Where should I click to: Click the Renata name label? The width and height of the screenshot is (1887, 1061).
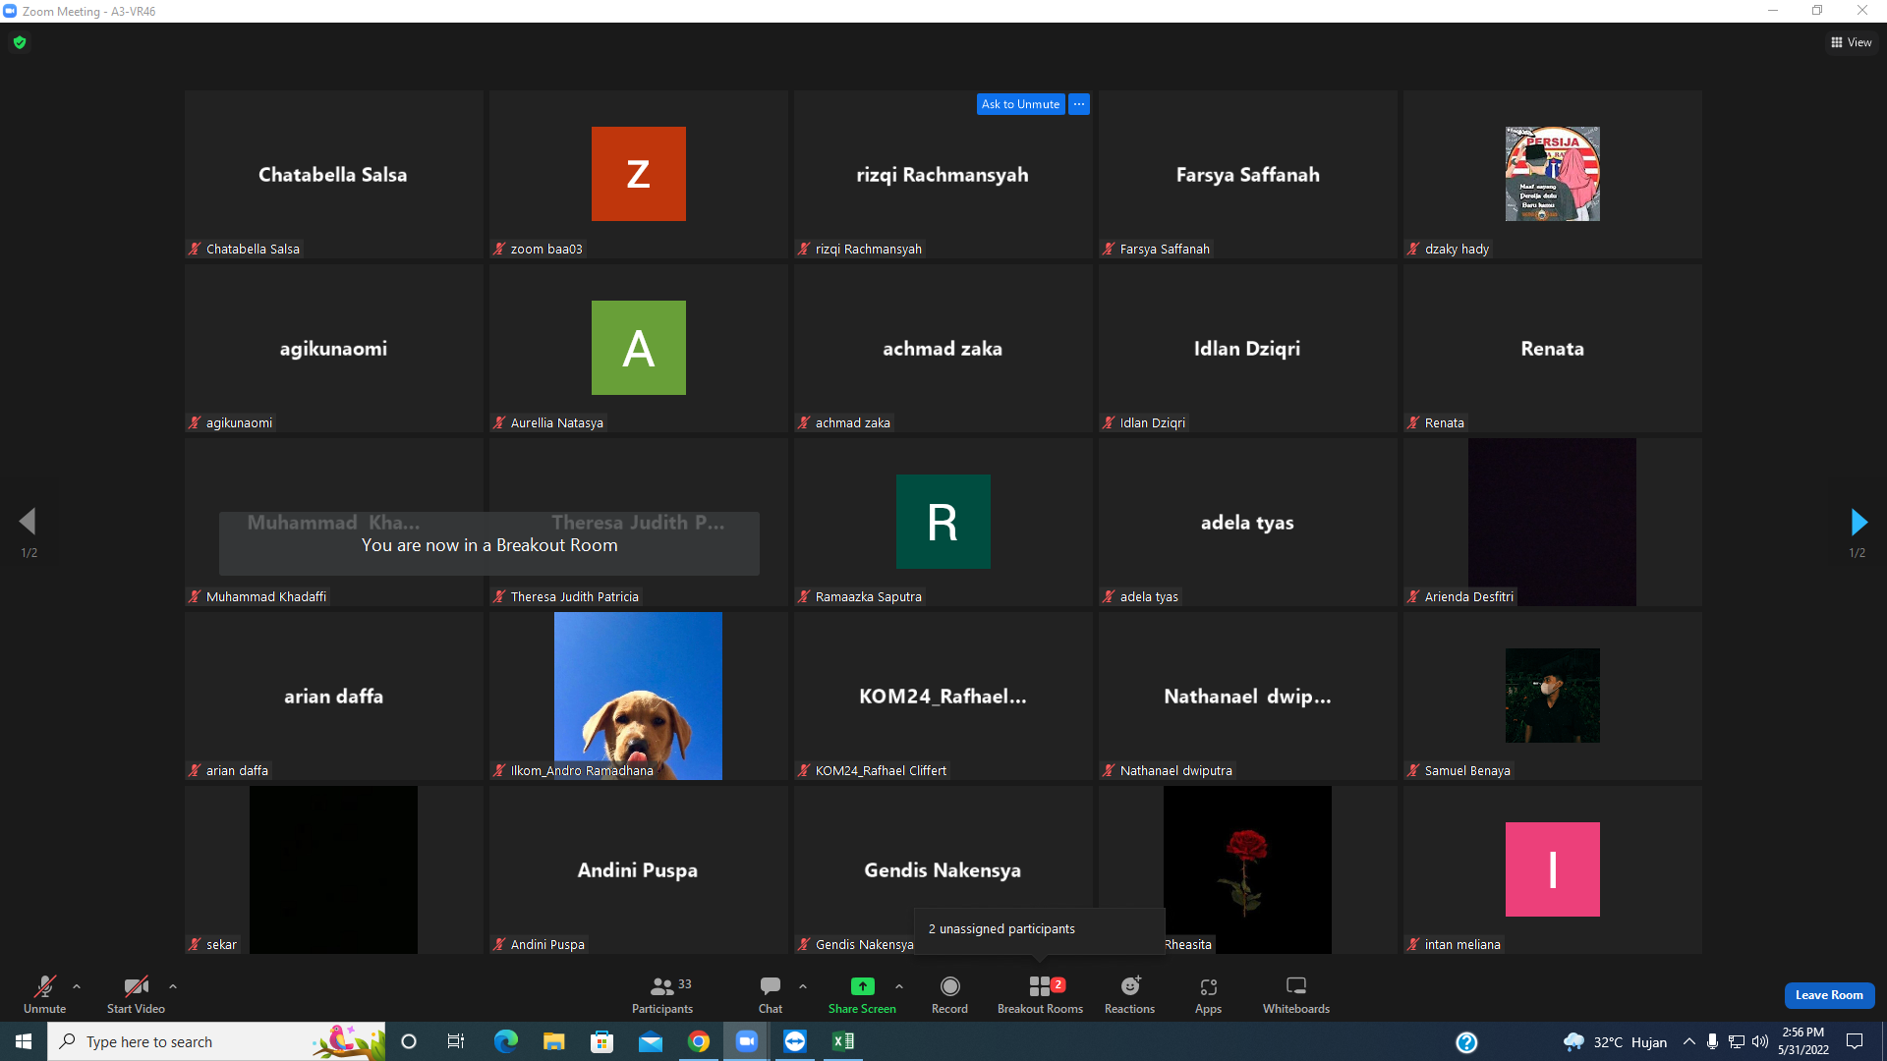[1445, 423]
